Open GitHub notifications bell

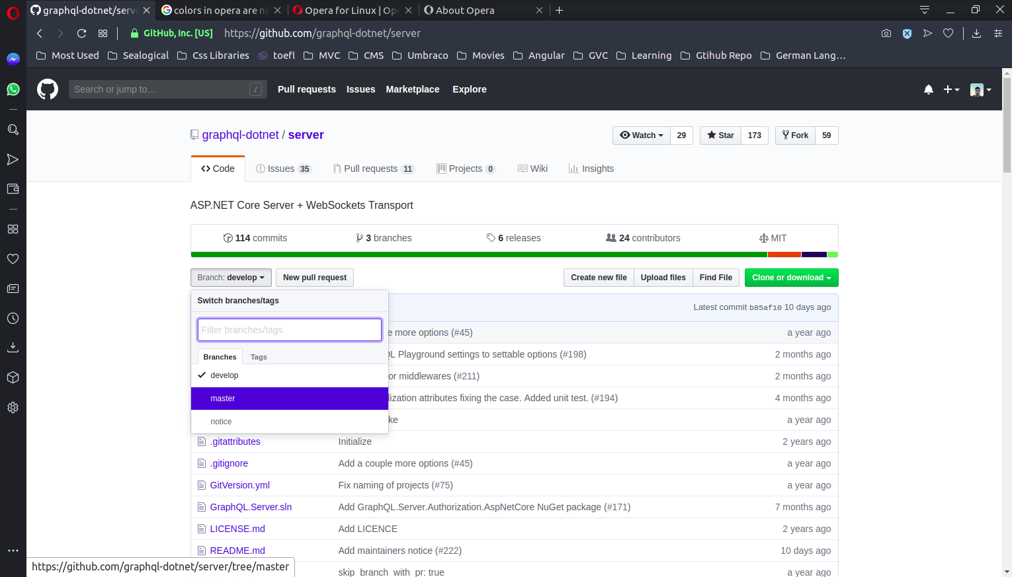click(x=929, y=89)
